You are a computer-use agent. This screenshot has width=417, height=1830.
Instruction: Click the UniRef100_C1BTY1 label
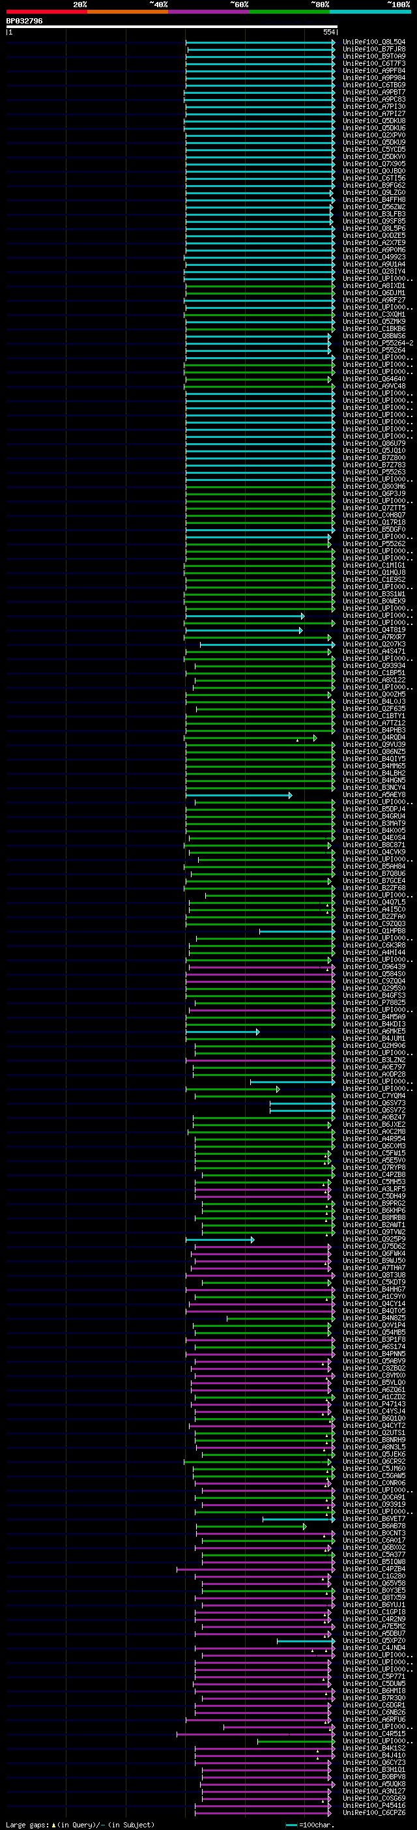(x=375, y=716)
